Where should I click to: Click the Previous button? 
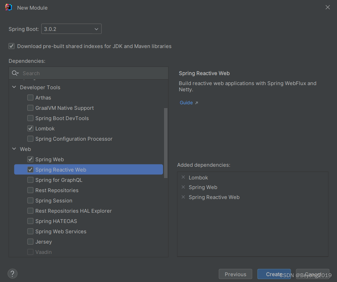235,274
